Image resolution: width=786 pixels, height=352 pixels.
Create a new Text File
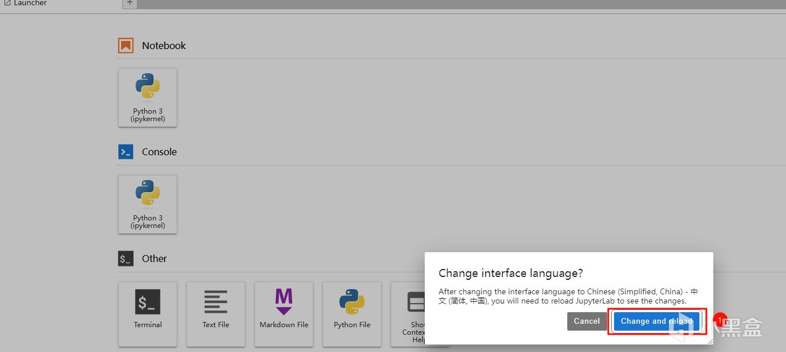click(x=216, y=314)
